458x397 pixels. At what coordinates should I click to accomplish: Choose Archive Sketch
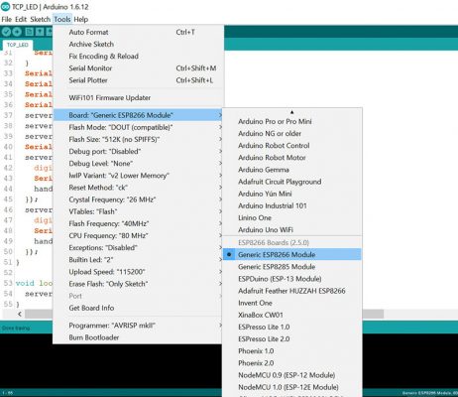coord(138,44)
